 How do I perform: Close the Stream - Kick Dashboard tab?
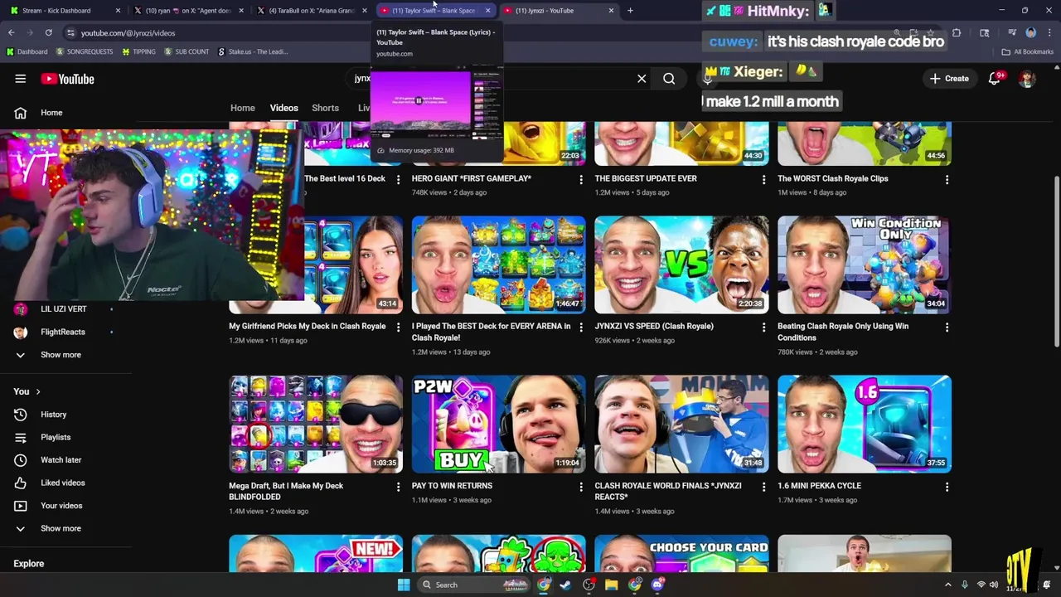(x=118, y=11)
